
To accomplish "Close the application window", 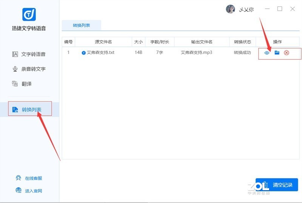I will pos(293,9).
